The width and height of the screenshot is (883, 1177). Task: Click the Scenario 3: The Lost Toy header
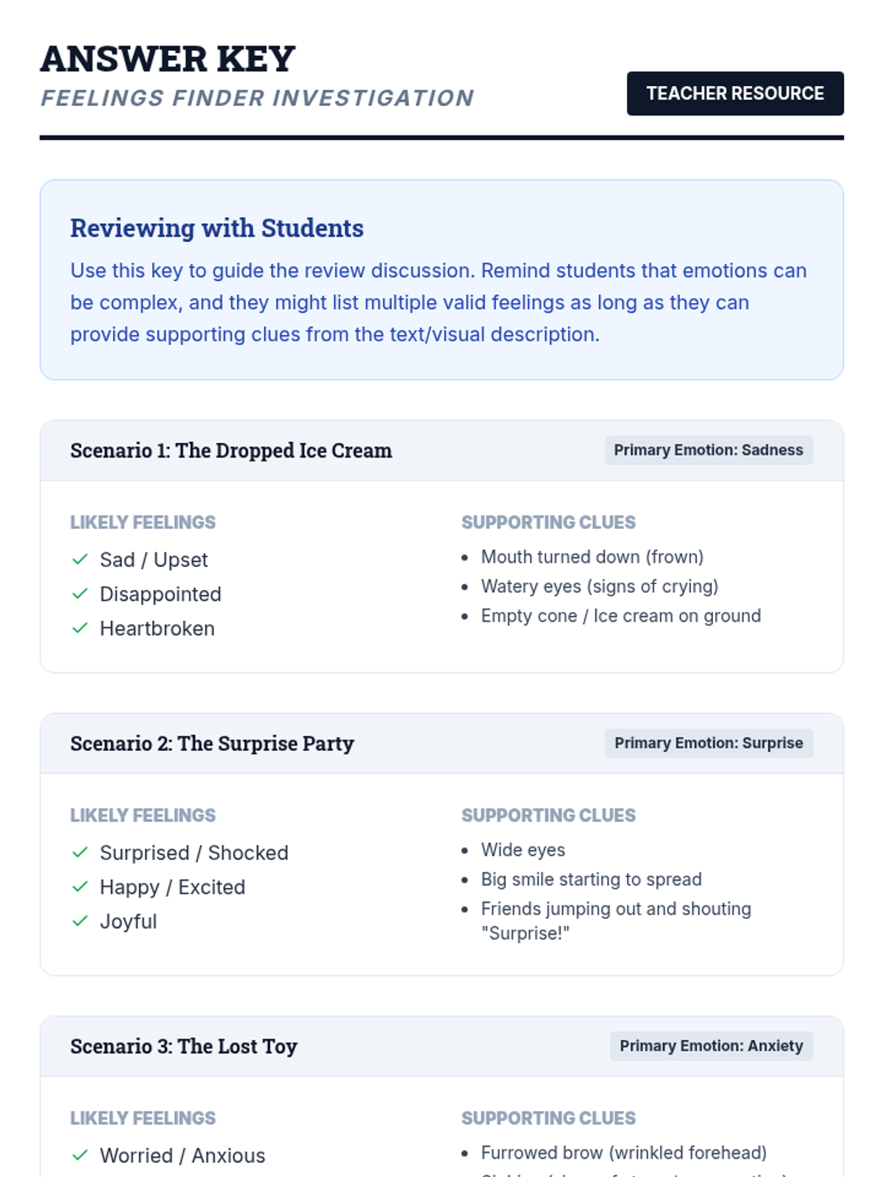pos(184,1046)
